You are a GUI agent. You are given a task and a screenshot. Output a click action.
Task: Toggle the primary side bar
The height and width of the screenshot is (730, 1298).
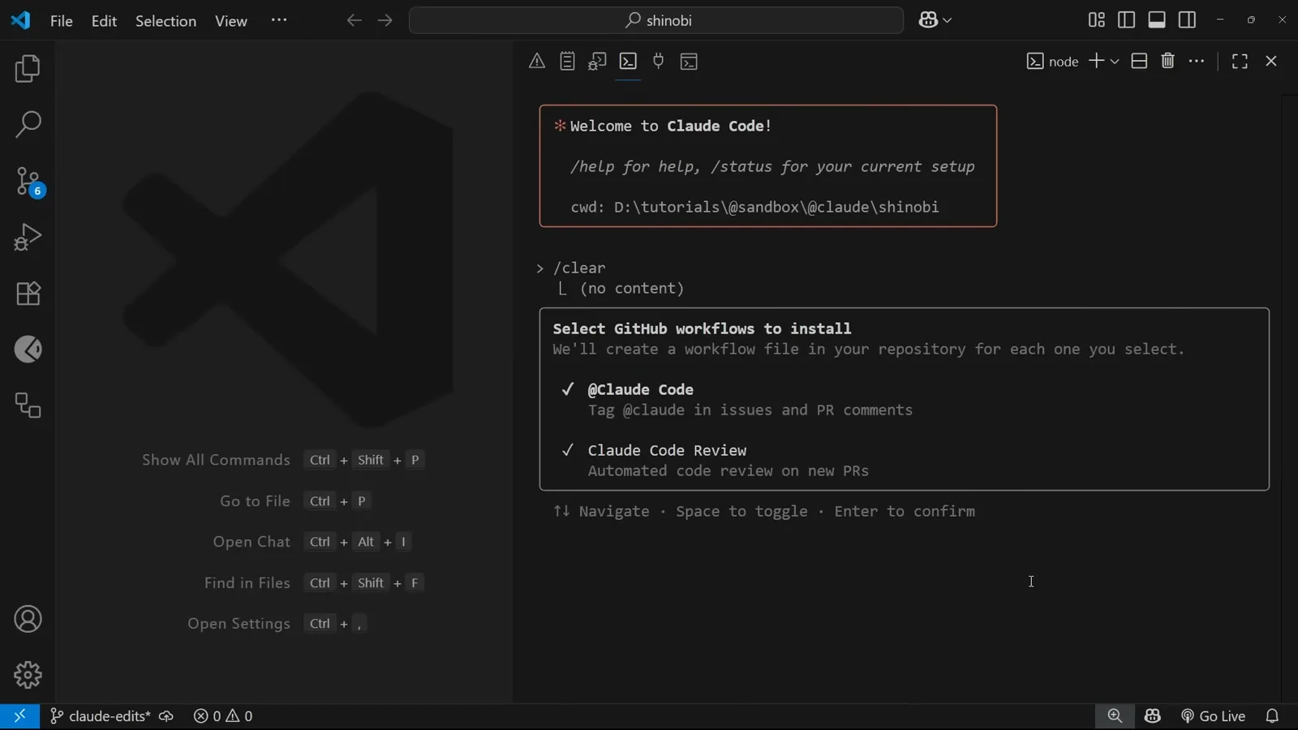(1127, 20)
